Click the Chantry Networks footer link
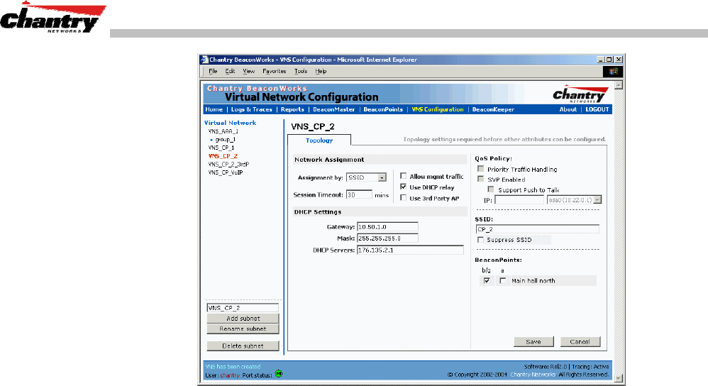Image resolution: width=708 pixels, height=386 pixels. pos(533,374)
